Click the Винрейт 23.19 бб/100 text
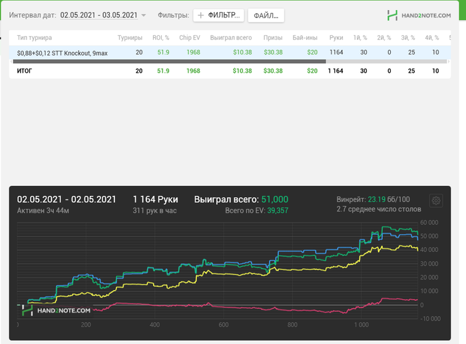Screen dimensions: 466x344 tap(373, 199)
